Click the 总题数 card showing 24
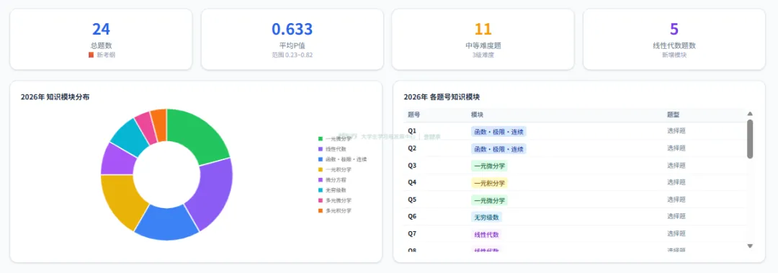This screenshot has height=273, width=778. tap(101, 39)
